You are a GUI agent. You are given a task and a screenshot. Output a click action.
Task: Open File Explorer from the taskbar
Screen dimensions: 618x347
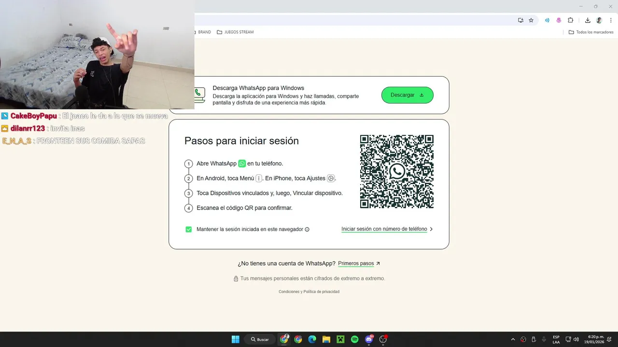pyautogui.click(x=326, y=339)
